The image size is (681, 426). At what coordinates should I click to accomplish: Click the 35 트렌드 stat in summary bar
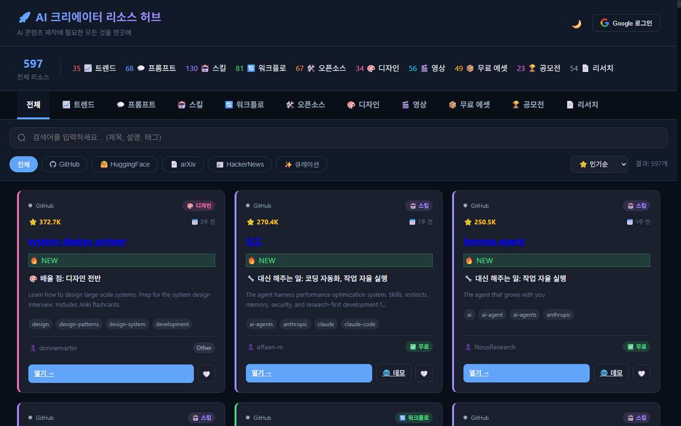click(94, 68)
